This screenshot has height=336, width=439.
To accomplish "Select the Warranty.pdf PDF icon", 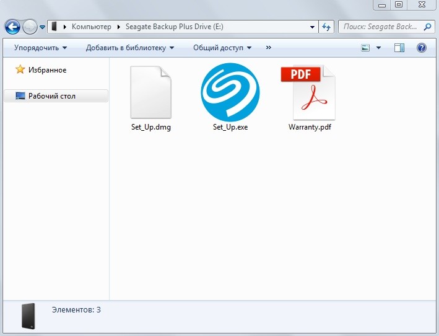I will pos(308,92).
